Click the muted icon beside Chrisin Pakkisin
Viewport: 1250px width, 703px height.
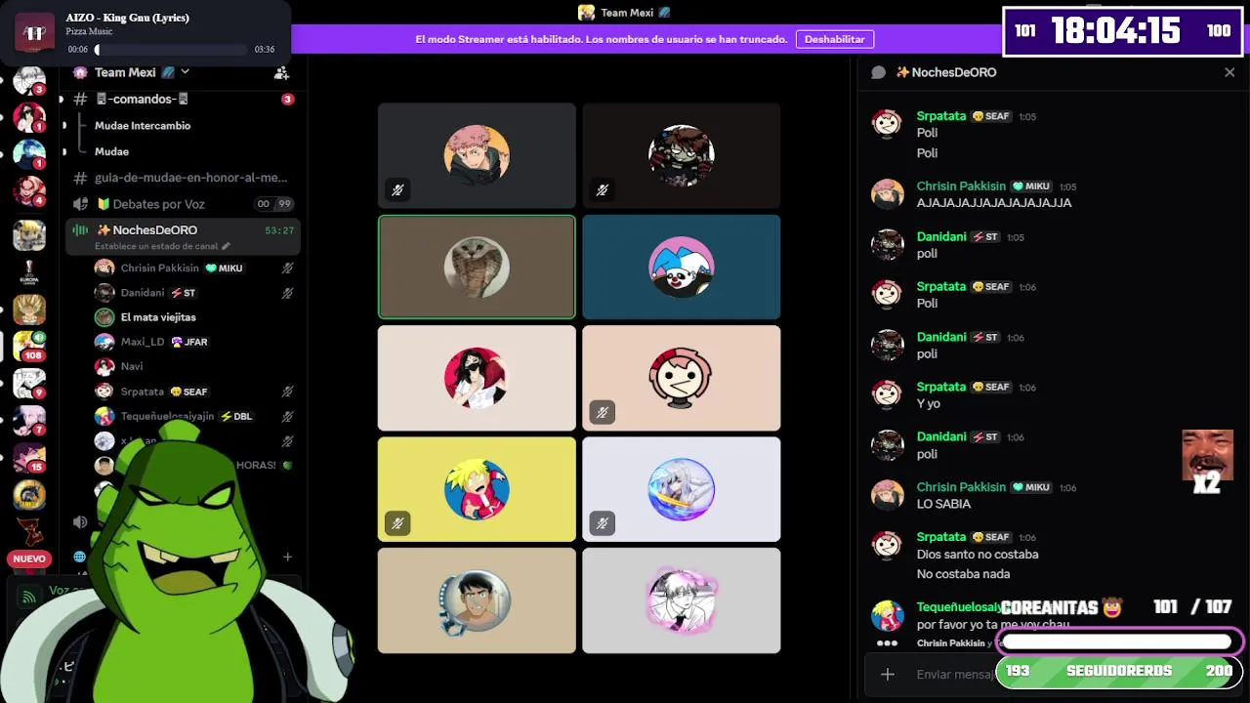pyautogui.click(x=287, y=268)
